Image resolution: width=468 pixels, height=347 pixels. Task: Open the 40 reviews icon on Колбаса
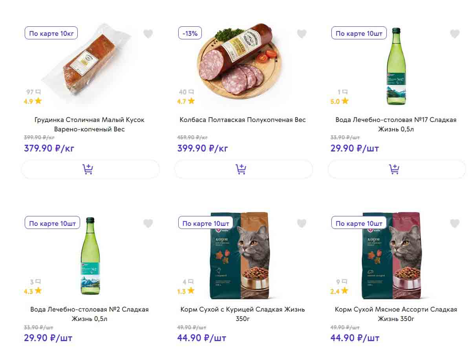[x=191, y=92]
